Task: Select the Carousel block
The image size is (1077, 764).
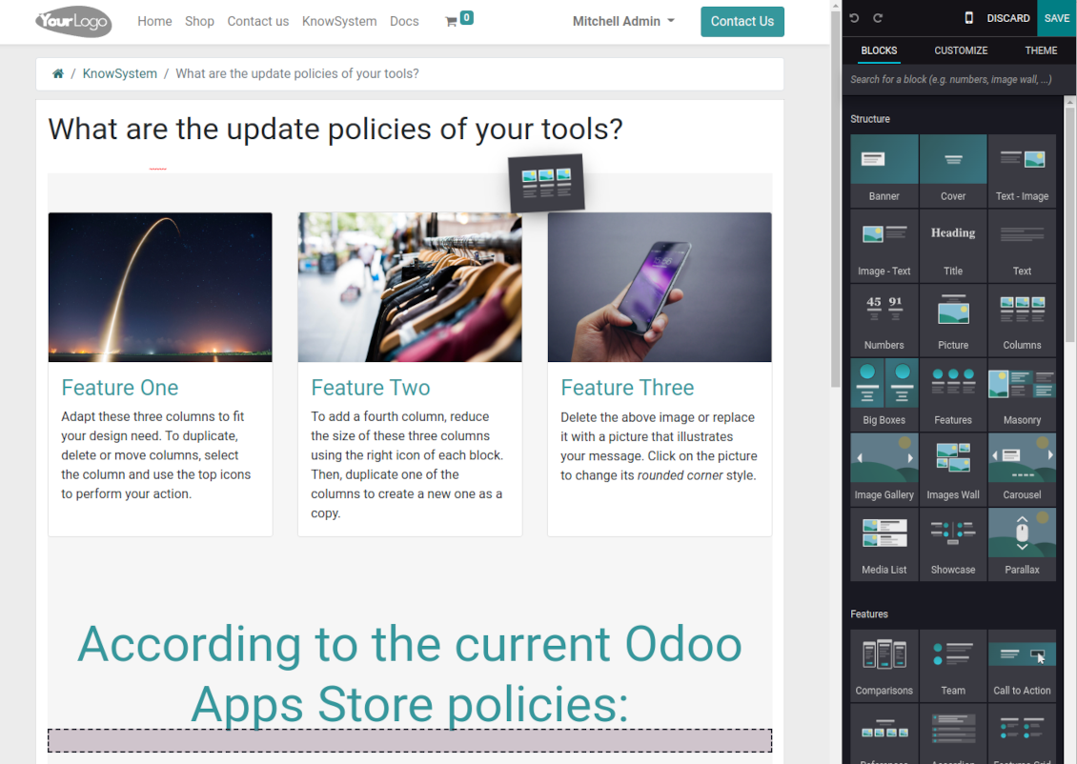Action: pyautogui.click(x=1022, y=470)
